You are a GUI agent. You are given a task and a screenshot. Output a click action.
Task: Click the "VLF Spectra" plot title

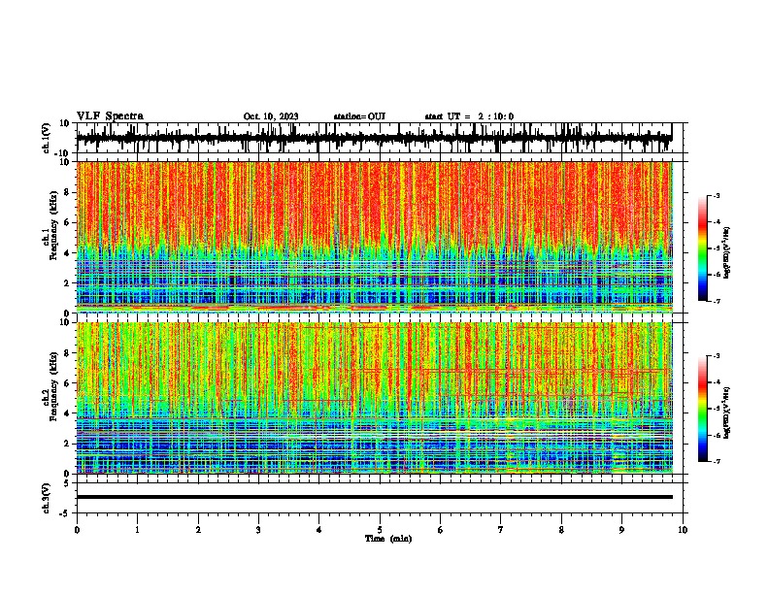pos(110,116)
